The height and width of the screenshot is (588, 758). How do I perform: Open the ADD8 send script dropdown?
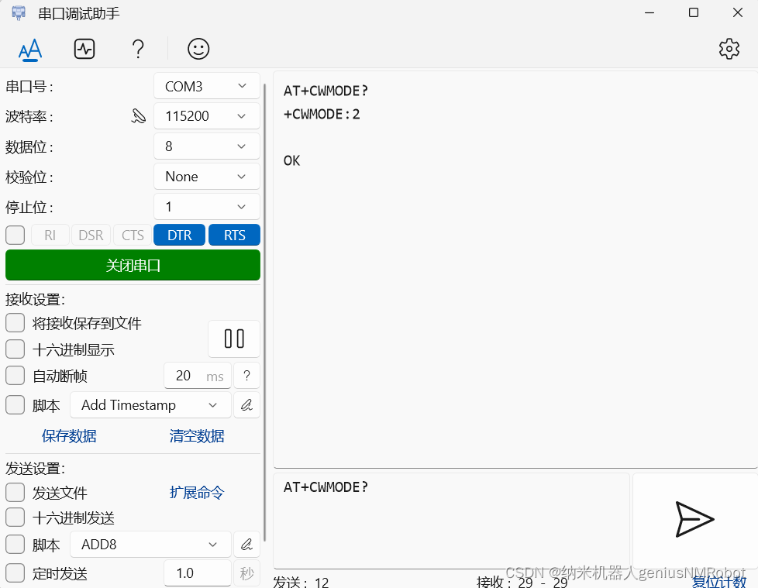click(x=150, y=545)
